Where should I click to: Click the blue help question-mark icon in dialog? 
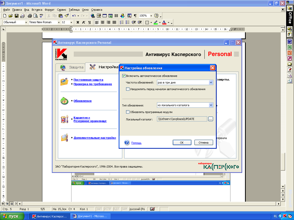tap(127, 142)
